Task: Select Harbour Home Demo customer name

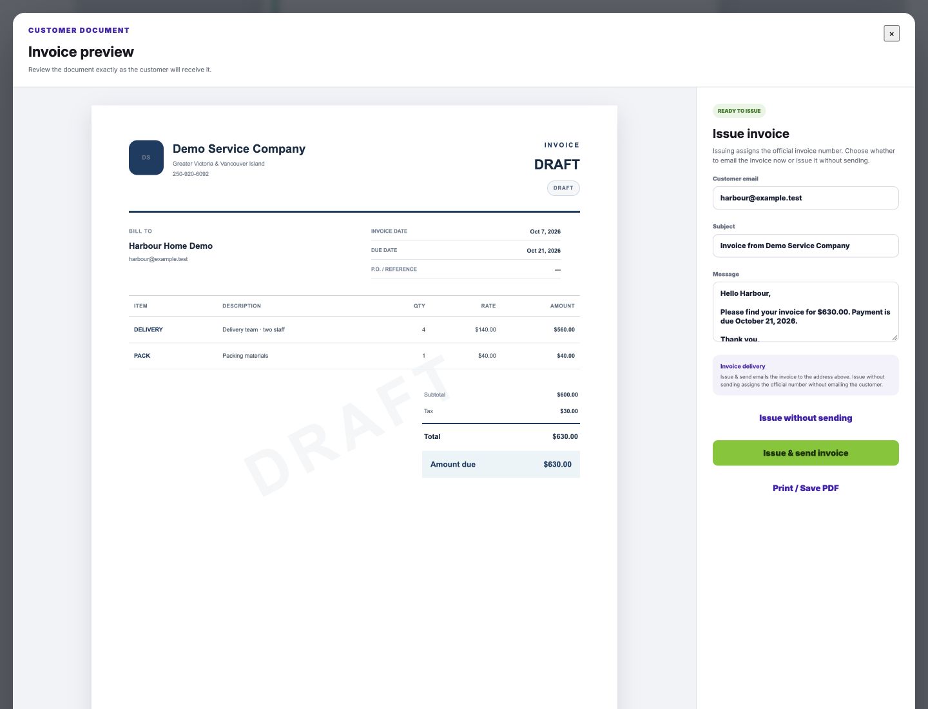Action: (x=171, y=246)
